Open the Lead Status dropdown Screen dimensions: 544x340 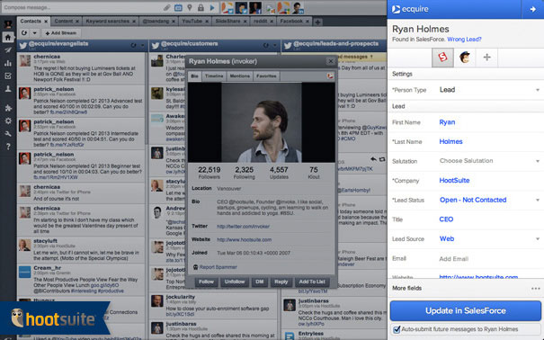point(489,200)
